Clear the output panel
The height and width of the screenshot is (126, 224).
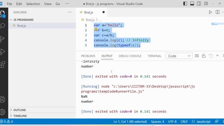tap(197, 56)
